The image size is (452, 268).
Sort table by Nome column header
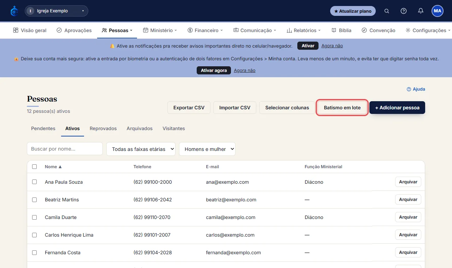pyautogui.click(x=53, y=167)
